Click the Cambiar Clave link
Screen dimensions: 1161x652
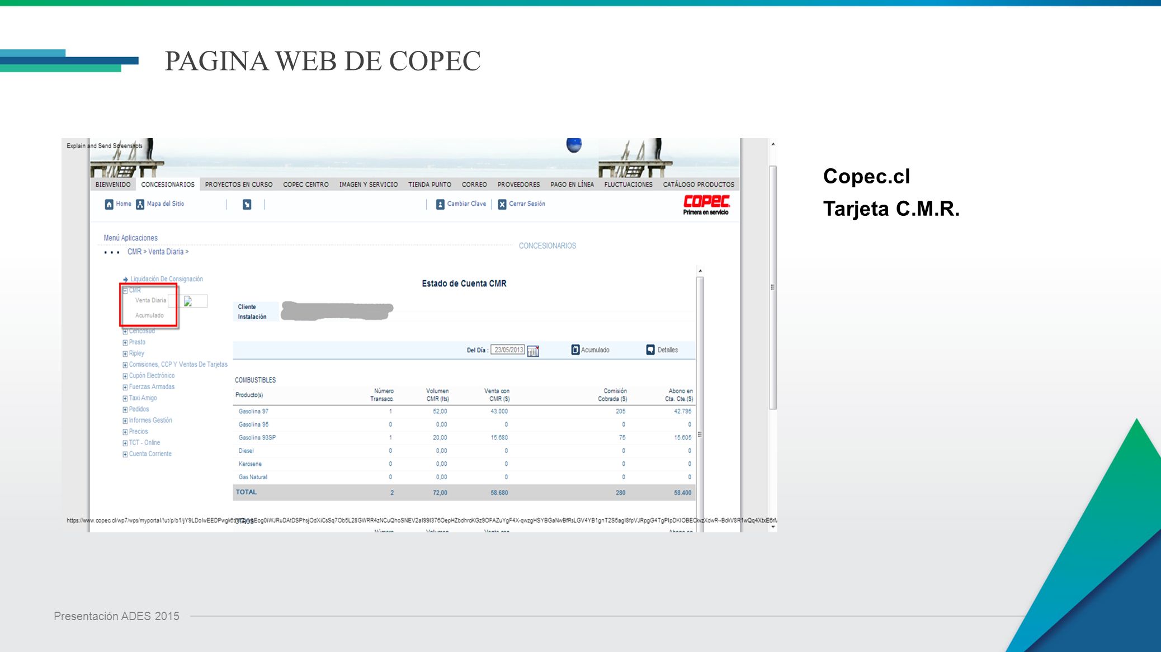466,204
